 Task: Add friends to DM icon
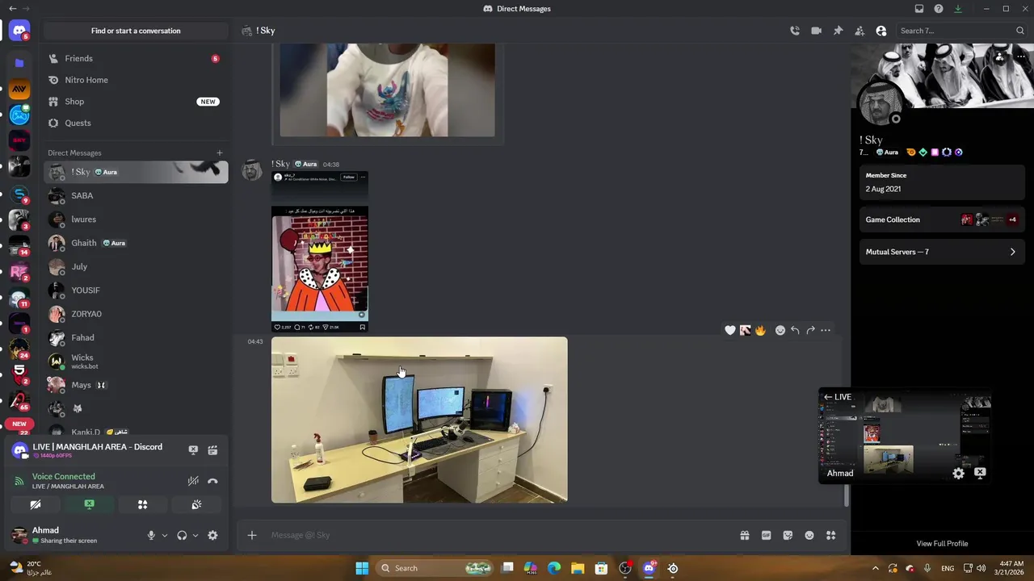point(860,31)
